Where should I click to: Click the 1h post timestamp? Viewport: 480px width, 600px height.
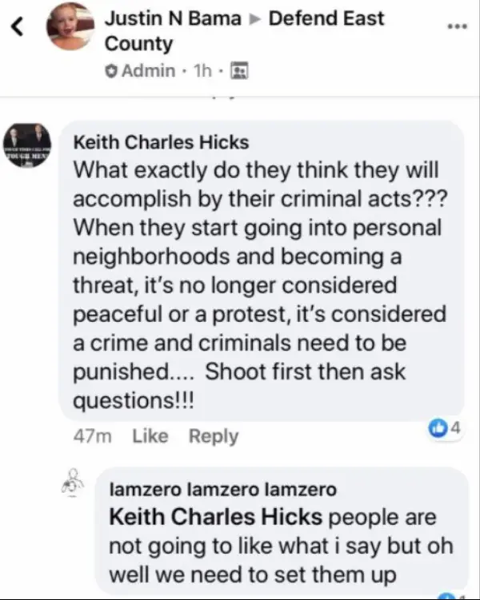[x=202, y=71]
